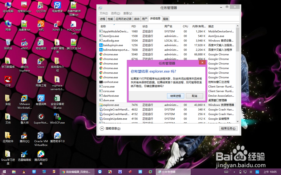This screenshot has height=175, width=281.
Task: Switch to the 启动 tab
Action: pos(137,19)
